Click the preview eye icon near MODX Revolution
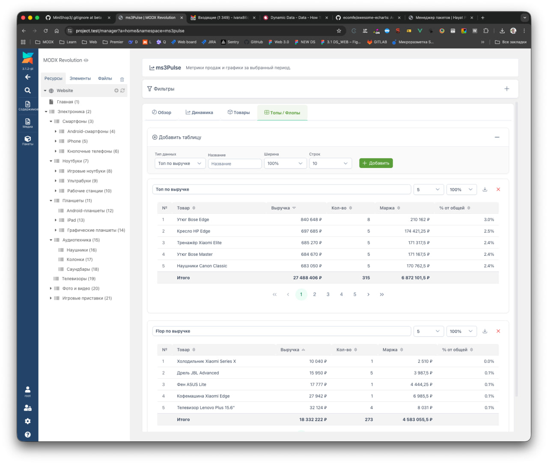 coord(86,60)
